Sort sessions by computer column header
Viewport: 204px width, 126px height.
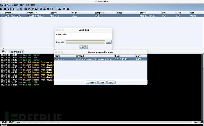(105, 13)
